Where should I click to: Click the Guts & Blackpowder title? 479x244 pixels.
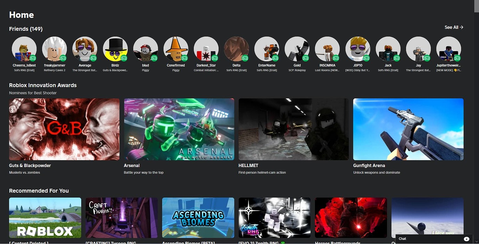coord(30,166)
